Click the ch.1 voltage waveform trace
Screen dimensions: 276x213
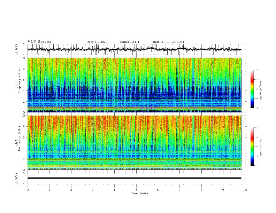click(x=134, y=49)
